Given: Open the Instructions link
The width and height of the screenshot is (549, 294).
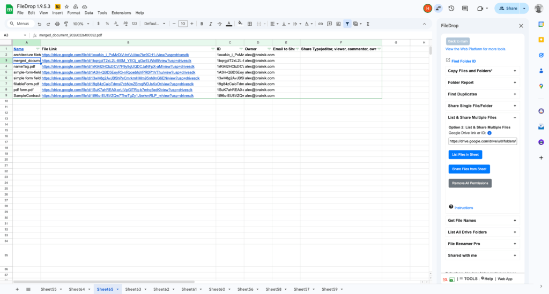Looking at the screenshot, I should click(x=464, y=208).
